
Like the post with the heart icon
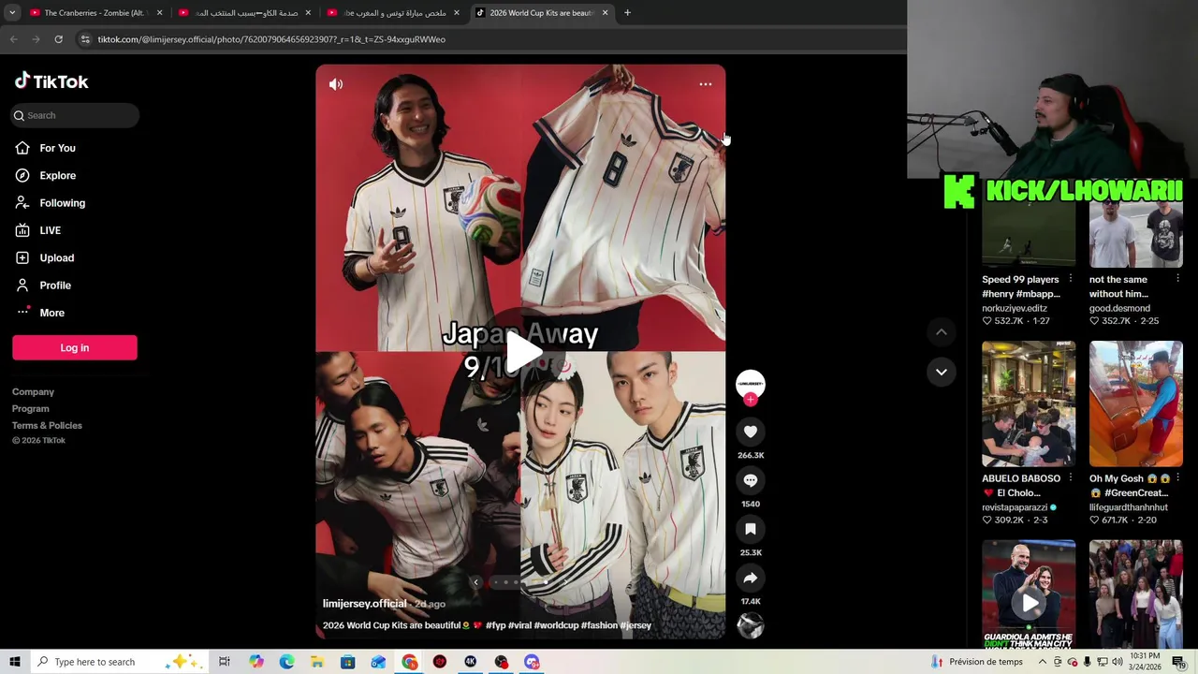point(751,432)
